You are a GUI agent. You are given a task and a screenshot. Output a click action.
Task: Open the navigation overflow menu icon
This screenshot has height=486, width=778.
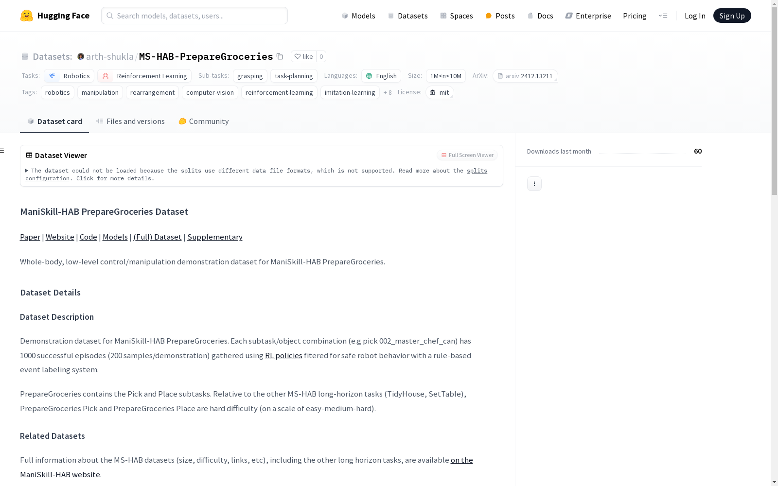tap(663, 16)
